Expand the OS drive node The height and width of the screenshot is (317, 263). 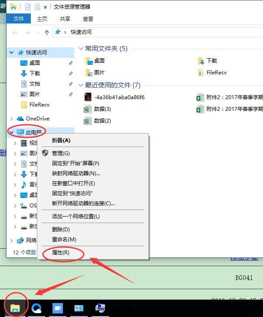pos(15,206)
